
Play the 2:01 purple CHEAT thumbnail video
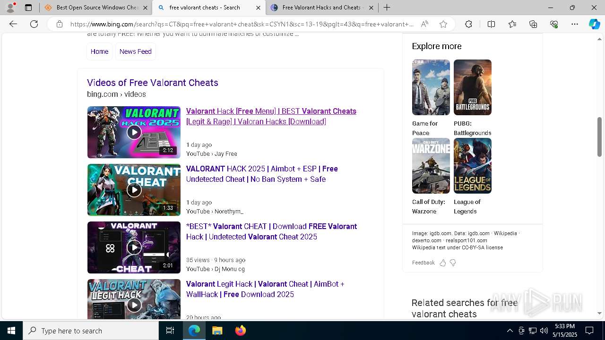point(134,247)
